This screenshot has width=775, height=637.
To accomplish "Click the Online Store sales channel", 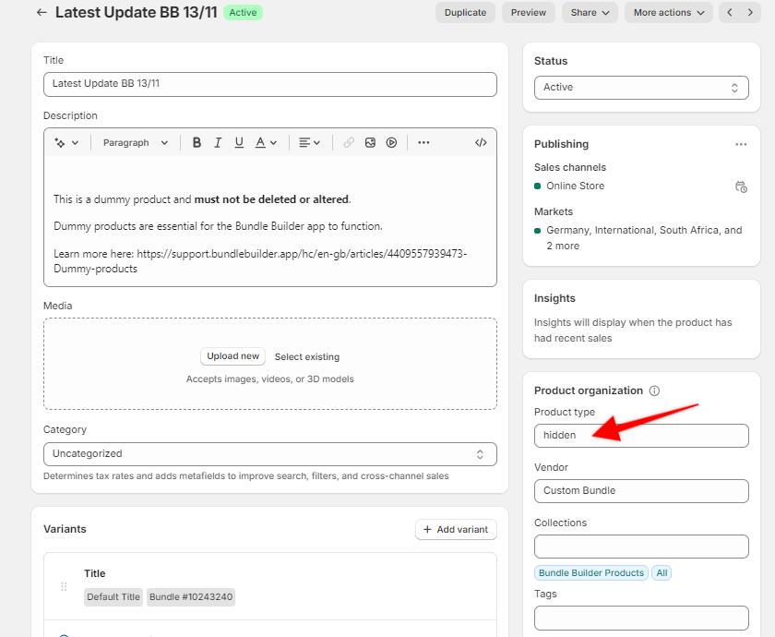I will [x=575, y=186].
